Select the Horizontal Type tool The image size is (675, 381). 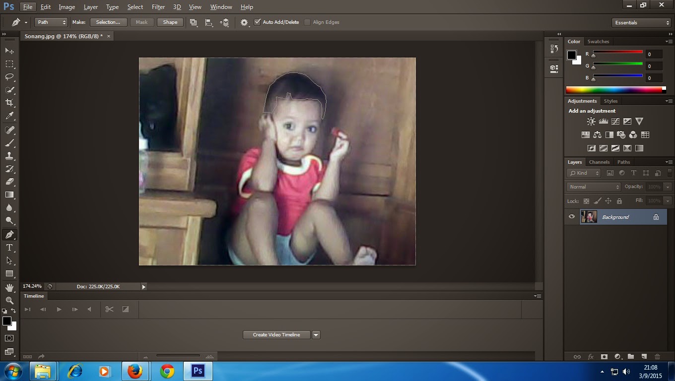pyautogui.click(x=9, y=248)
